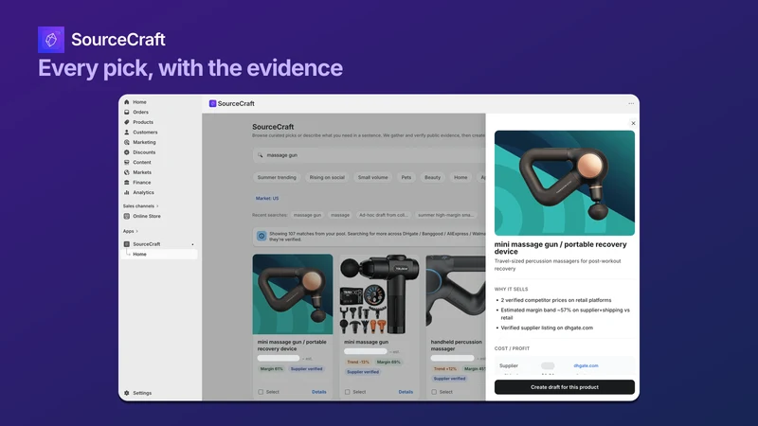Click the SourceCraft brand logo at top left
The width and height of the screenshot is (758, 426).
(x=51, y=40)
